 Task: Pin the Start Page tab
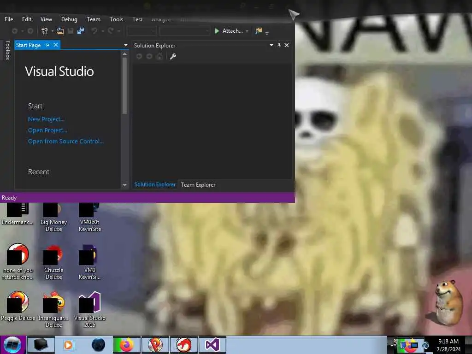47,45
